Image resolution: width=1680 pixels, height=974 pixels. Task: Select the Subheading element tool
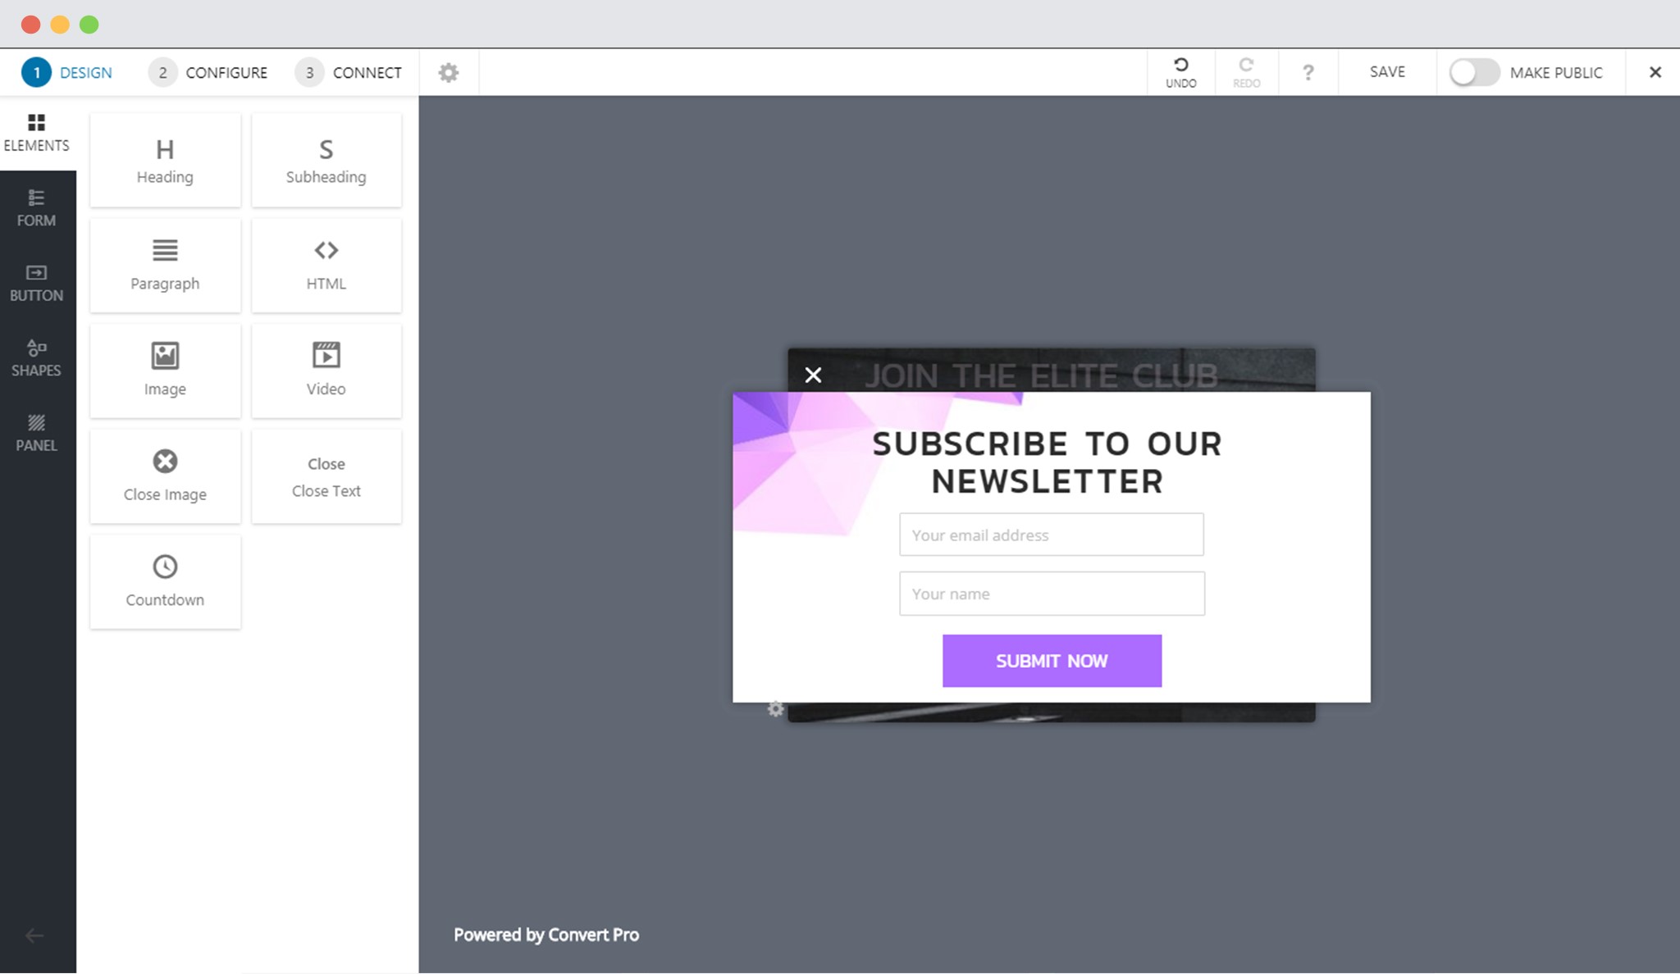coord(326,157)
